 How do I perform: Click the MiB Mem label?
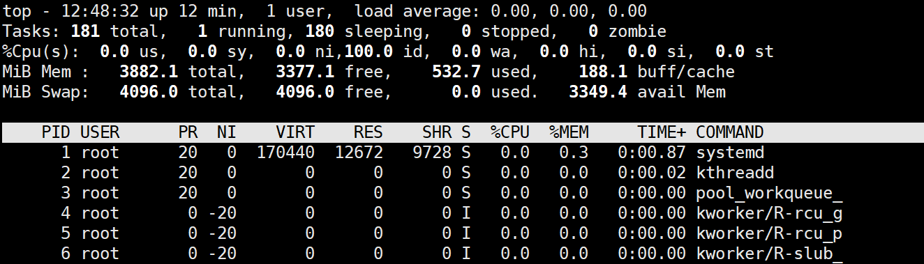coord(46,72)
